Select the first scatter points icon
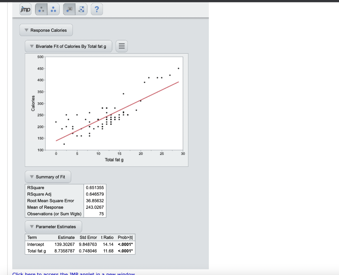Screen dimensions: 339x275 41,9
